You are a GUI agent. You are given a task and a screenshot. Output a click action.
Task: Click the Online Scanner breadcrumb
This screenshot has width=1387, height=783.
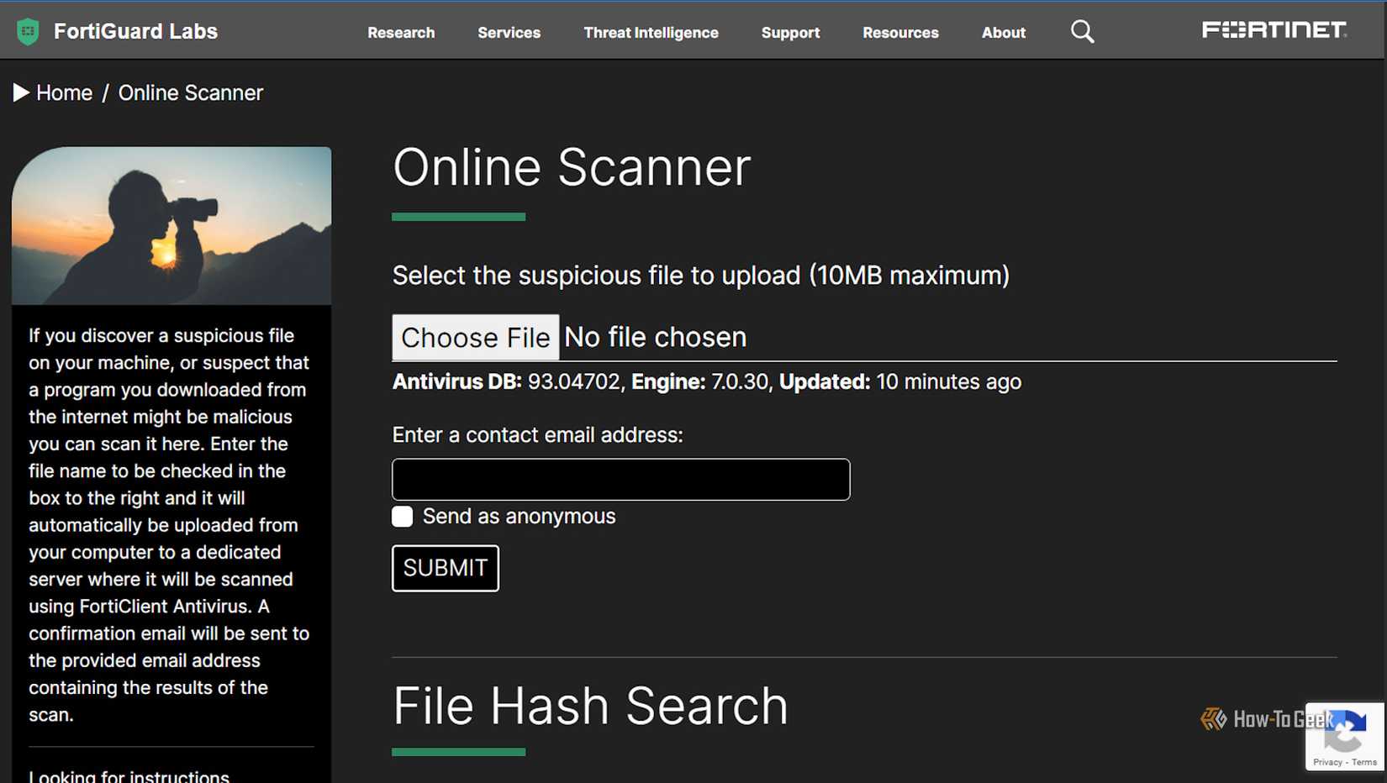click(x=191, y=92)
